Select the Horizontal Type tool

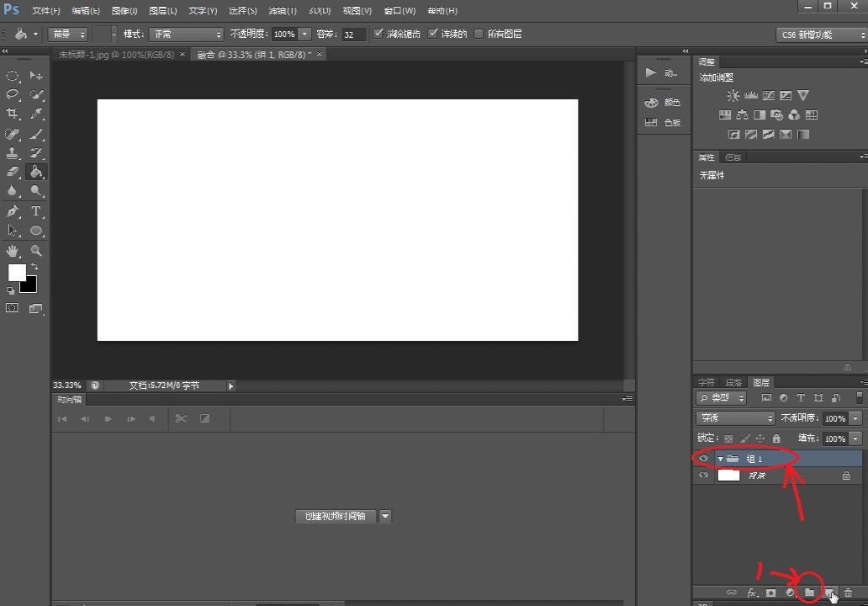click(x=36, y=211)
